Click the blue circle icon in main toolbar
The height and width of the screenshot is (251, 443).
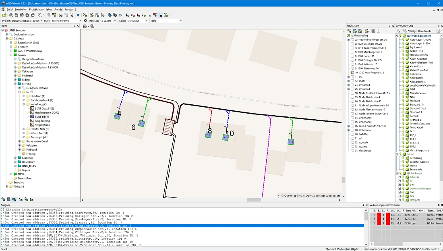[x=78, y=15]
